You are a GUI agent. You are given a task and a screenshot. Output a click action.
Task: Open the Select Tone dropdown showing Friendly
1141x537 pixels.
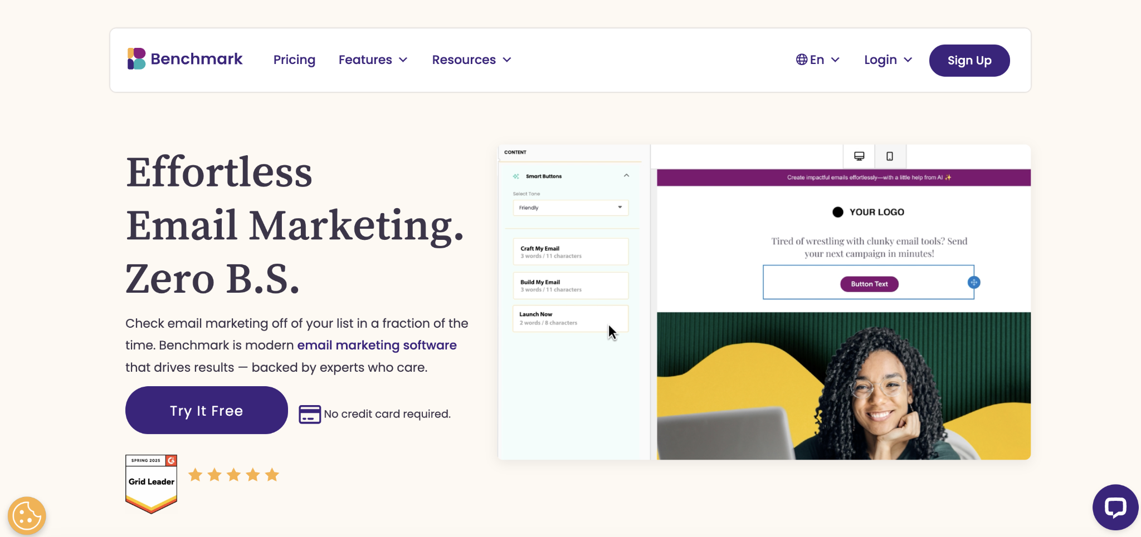pos(570,208)
